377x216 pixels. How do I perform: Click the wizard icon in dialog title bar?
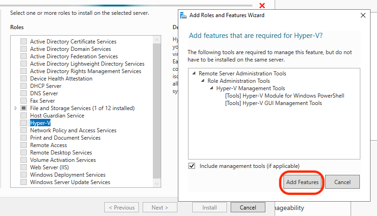[183, 15]
